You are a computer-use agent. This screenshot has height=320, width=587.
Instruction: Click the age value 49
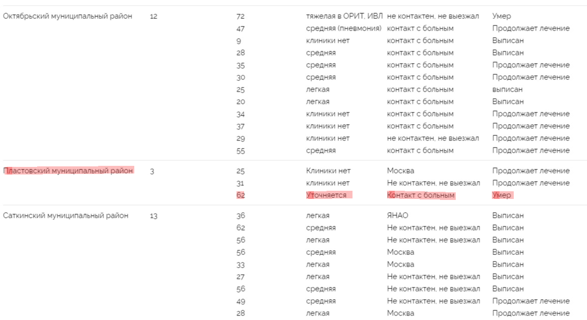(241, 301)
